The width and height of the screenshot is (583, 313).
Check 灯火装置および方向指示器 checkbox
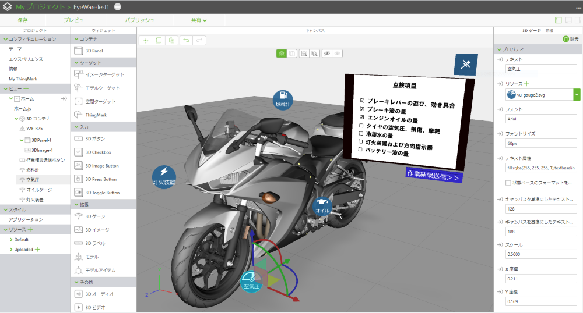(360, 141)
